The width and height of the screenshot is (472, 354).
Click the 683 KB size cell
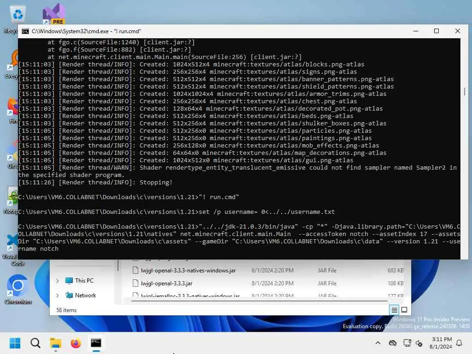click(395, 270)
